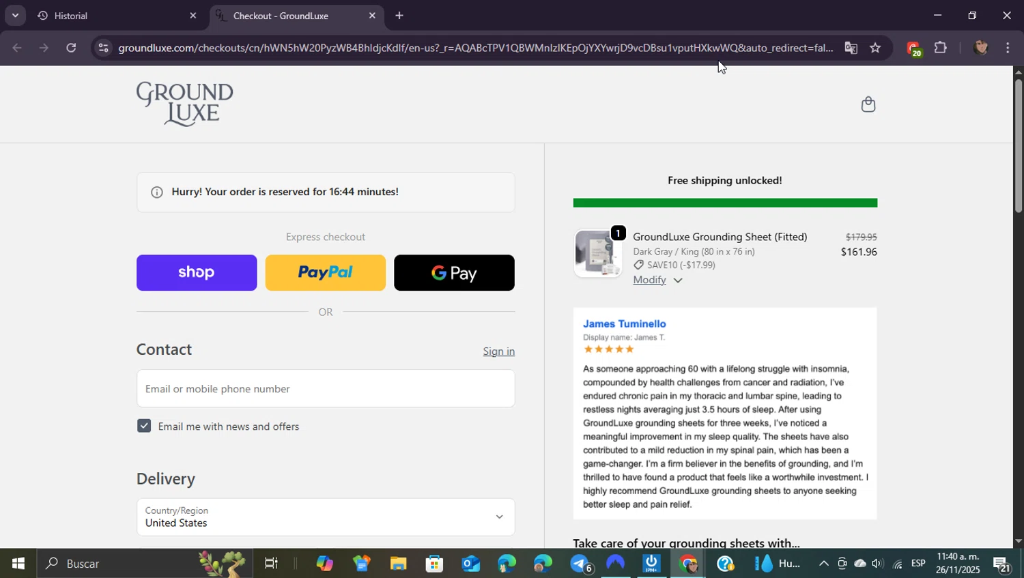This screenshot has width=1024, height=578.
Task: Go back with the browser back arrow
Action: [17, 48]
